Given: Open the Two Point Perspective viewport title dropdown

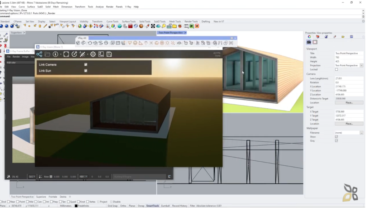Looking at the screenshot, I should click(186, 33).
